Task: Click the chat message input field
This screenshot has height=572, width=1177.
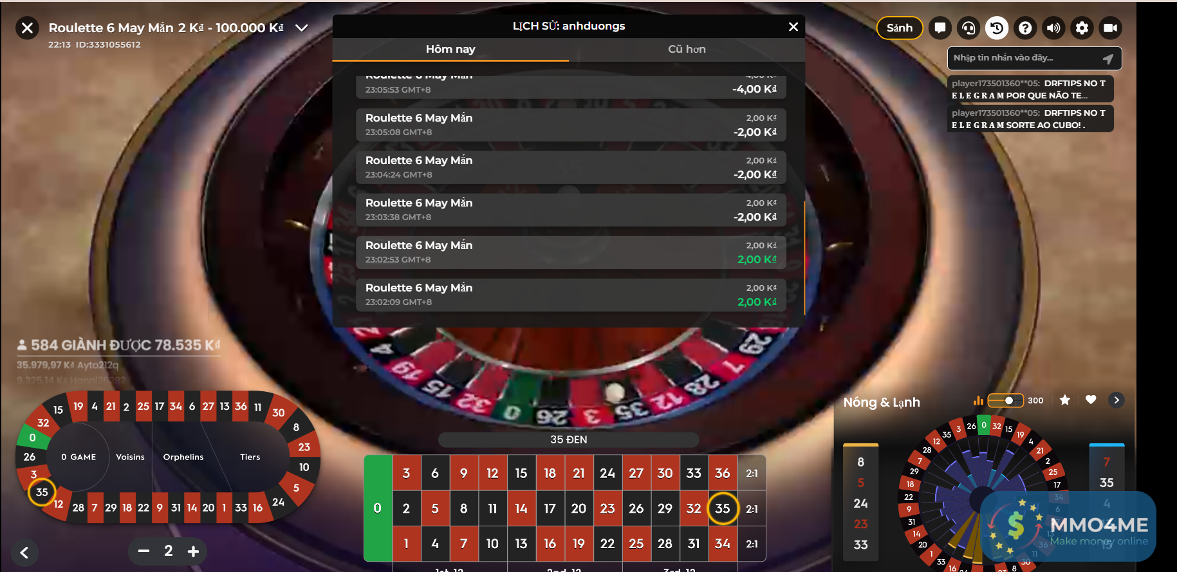Action: (1026, 58)
